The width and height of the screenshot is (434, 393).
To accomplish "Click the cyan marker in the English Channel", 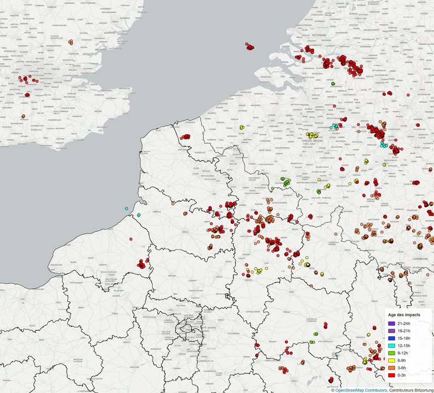I will point(126,209).
